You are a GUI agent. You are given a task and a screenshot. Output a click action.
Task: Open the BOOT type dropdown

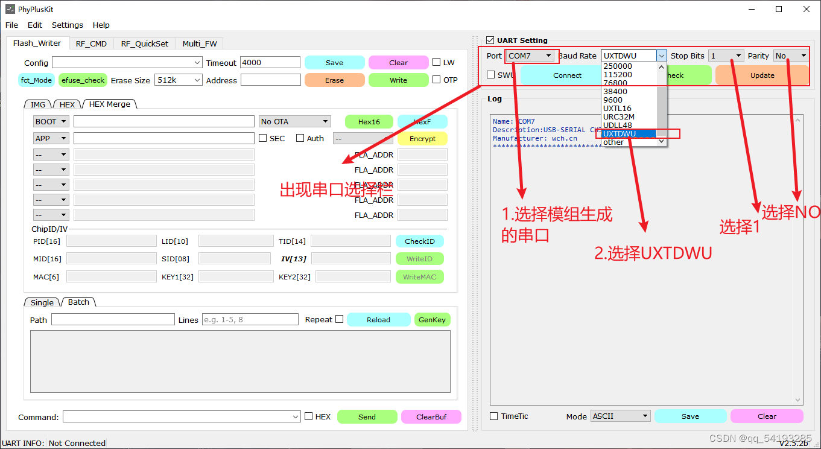tap(51, 121)
